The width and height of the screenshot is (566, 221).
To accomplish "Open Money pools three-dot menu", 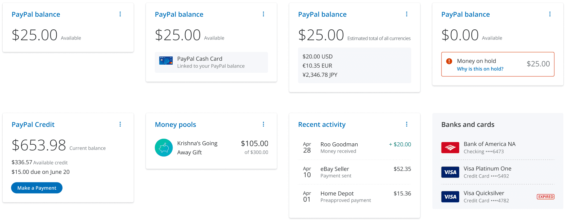I will tap(263, 124).
